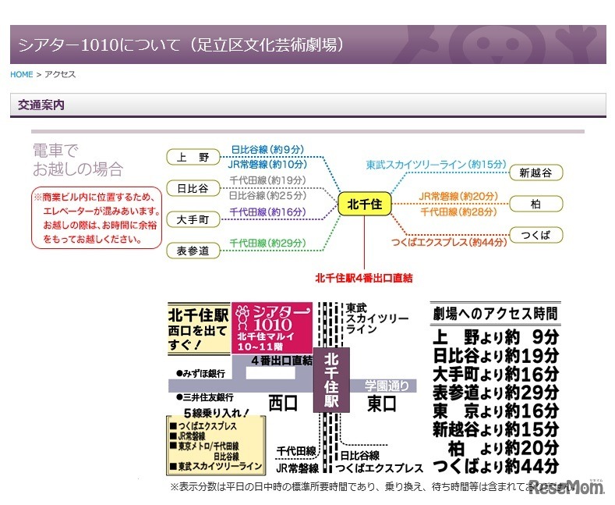Click the 北千住駅 西口を出てすぐ box
The image size is (615, 505).
pyautogui.click(x=199, y=329)
